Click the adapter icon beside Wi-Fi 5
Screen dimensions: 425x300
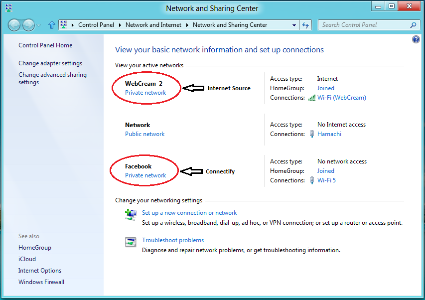[x=312, y=180]
